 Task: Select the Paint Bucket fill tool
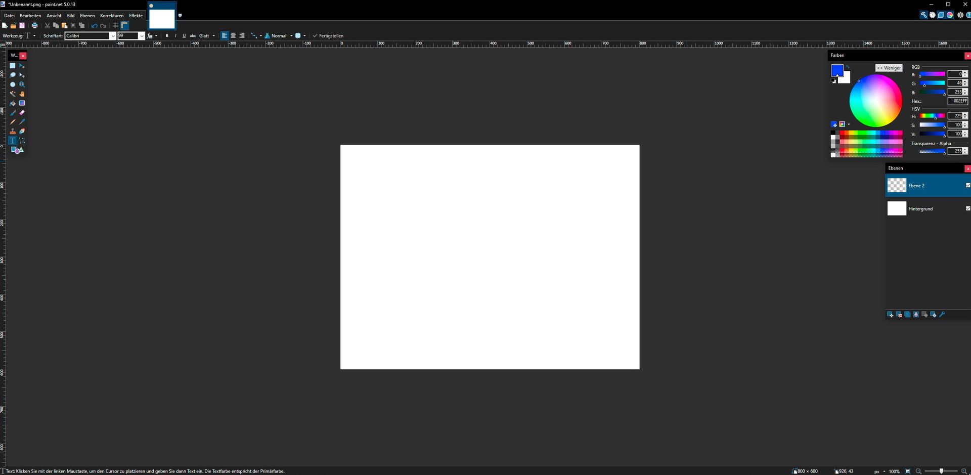pos(13,103)
